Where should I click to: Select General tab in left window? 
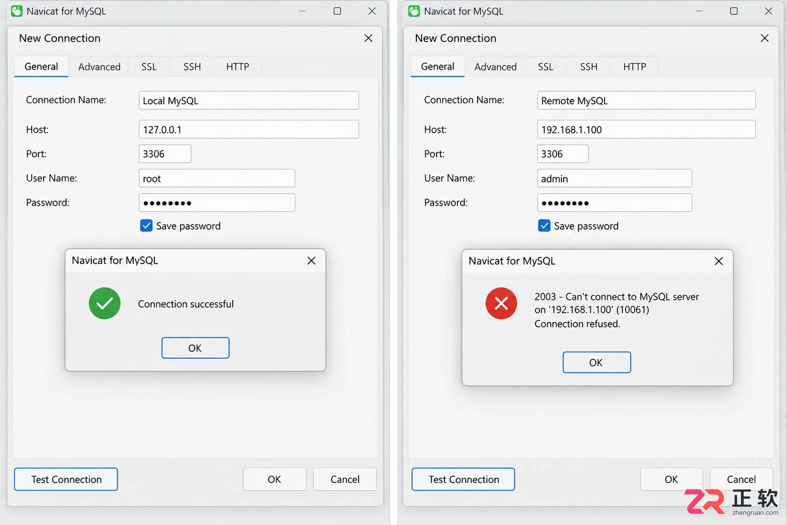click(x=41, y=67)
